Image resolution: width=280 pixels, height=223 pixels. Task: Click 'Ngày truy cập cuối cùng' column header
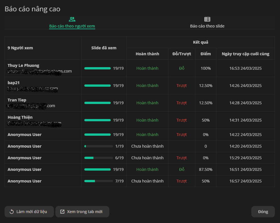[246, 54]
